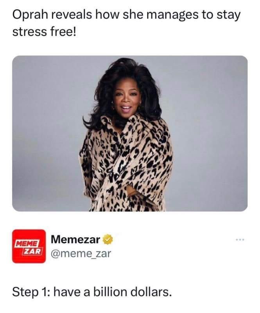Click the caption "Step 1: have a billion dollars."
Viewport: 260px width, 313px height.
click(x=92, y=292)
